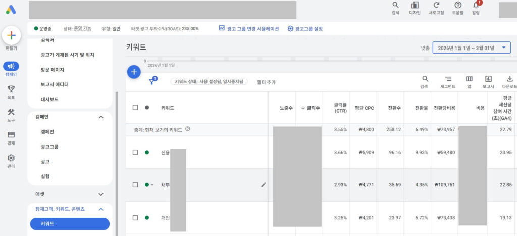Open 광고그룹 설정 link

[309, 29]
